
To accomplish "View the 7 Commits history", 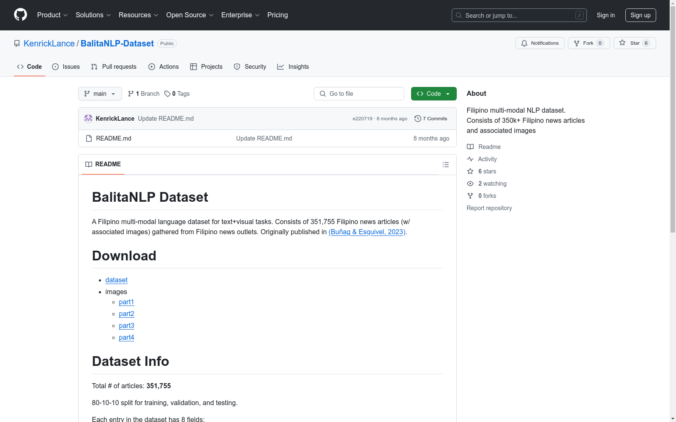I will pyautogui.click(x=431, y=119).
